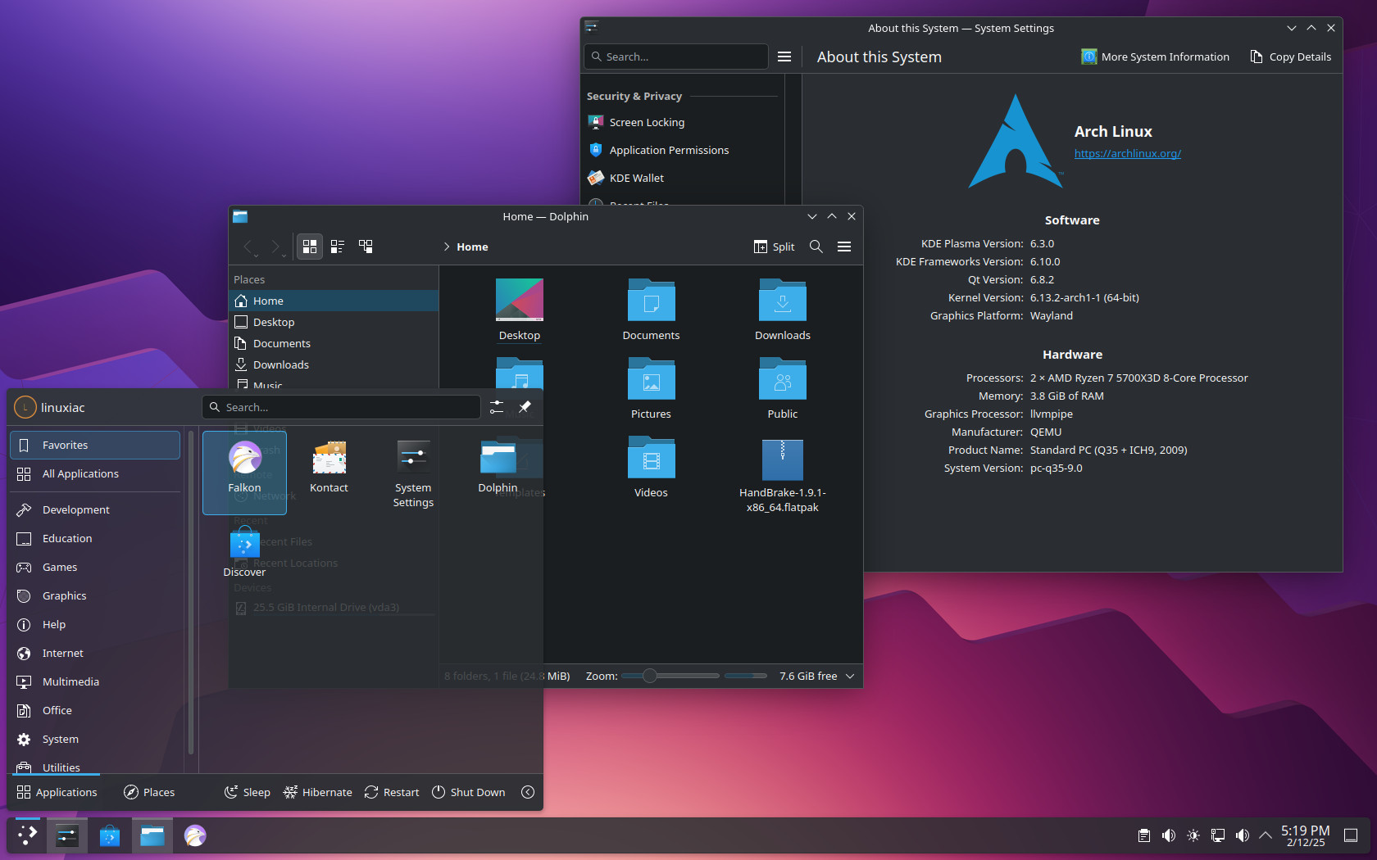Open Dolphin hamburger menu
The height and width of the screenshot is (860, 1377).
844,247
